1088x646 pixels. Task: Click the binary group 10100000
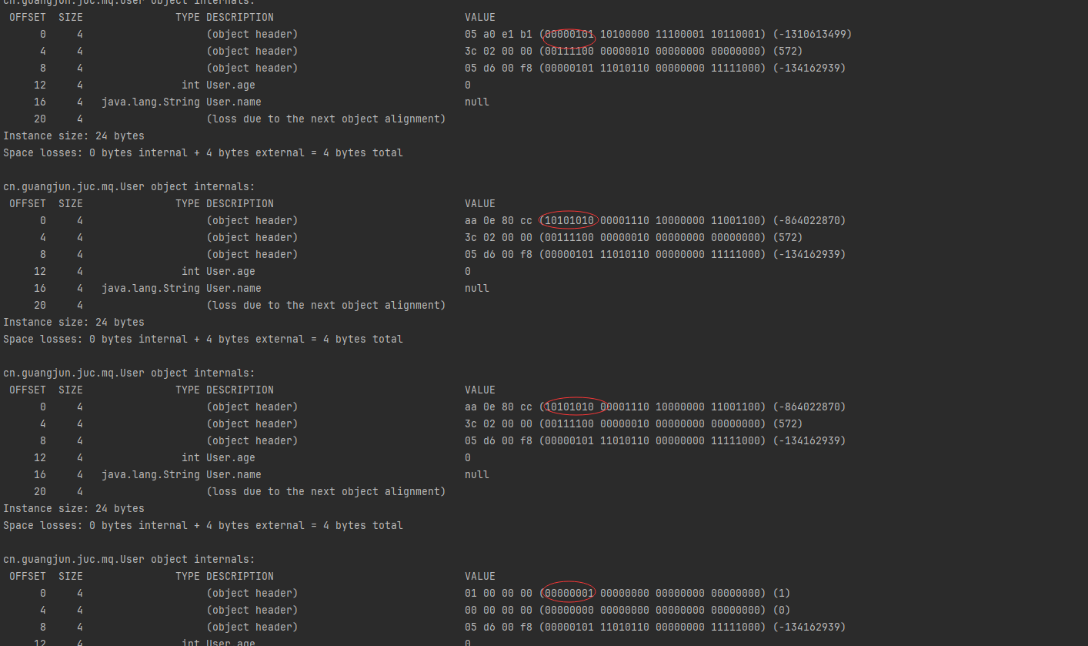click(624, 35)
